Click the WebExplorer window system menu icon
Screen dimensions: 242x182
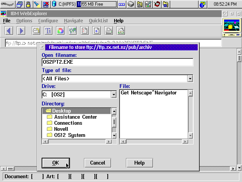(3, 14)
